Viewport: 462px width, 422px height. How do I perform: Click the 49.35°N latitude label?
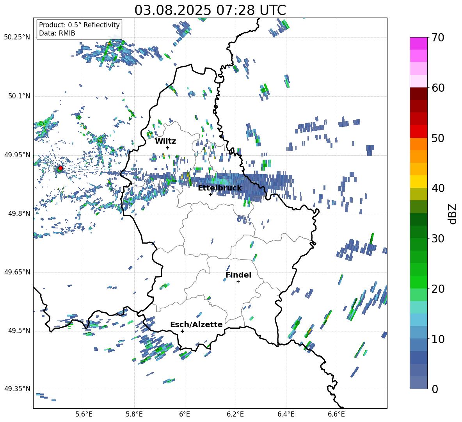click(17, 389)
